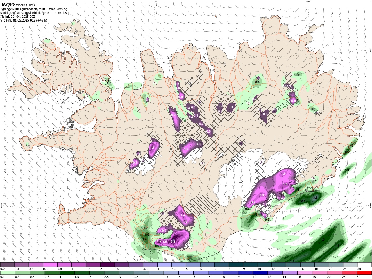Viewport: 372px width, 279px height.
Task: Click the 2.3 rain value in the sea
Action: click(292, 262)
